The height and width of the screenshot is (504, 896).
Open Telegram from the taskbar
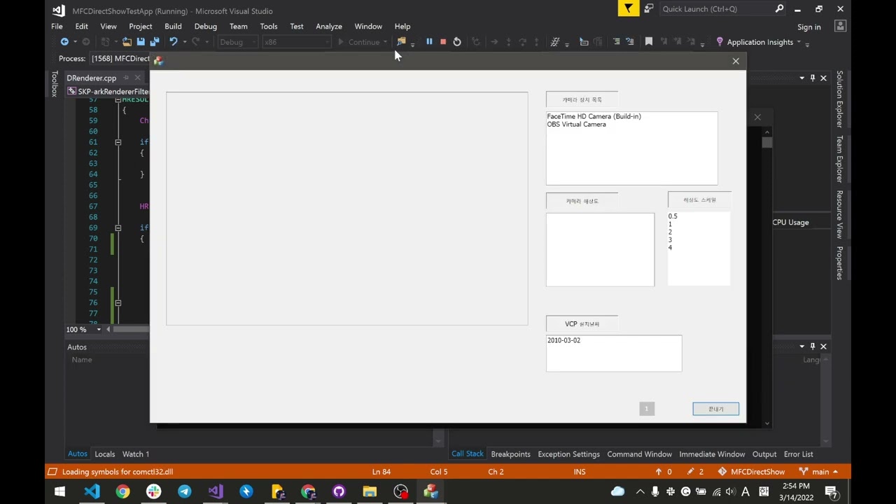[184, 491]
